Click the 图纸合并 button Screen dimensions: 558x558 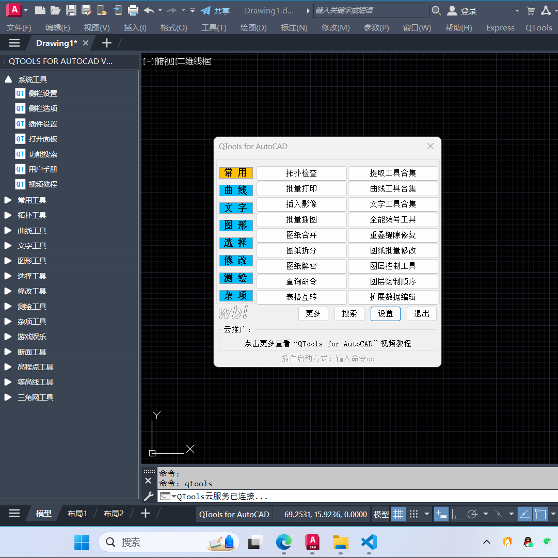click(x=301, y=235)
